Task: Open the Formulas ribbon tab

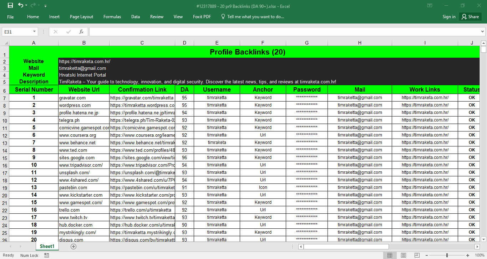Action: point(112,17)
